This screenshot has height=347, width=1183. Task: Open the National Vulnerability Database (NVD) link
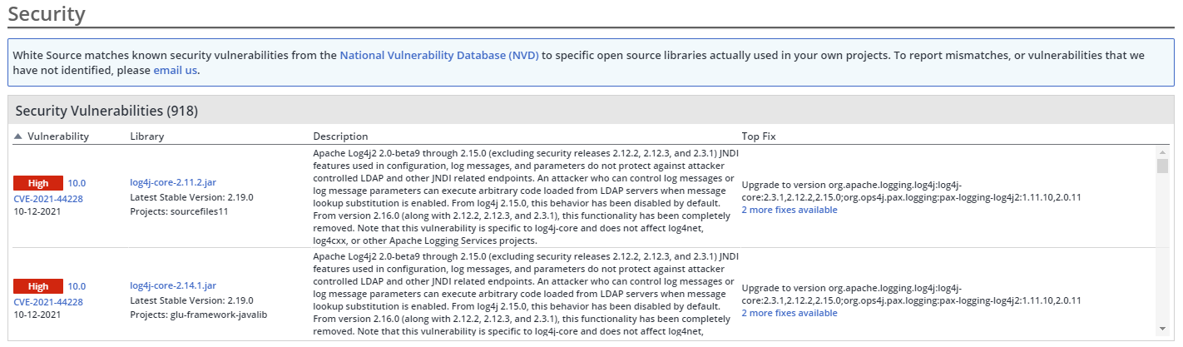tap(439, 56)
